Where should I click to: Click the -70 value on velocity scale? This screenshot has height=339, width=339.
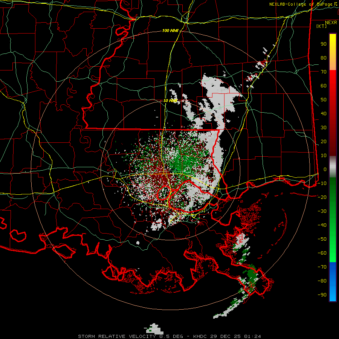(x=322, y=267)
